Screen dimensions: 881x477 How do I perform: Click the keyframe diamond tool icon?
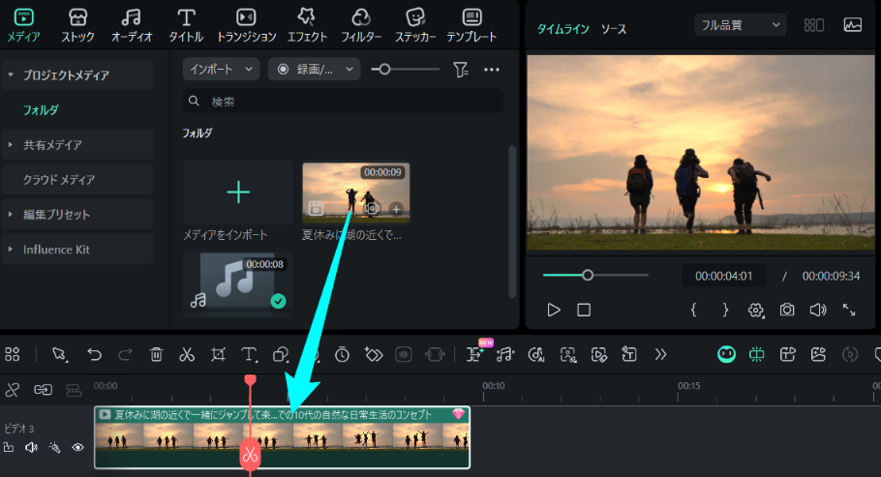(x=373, y=354)
